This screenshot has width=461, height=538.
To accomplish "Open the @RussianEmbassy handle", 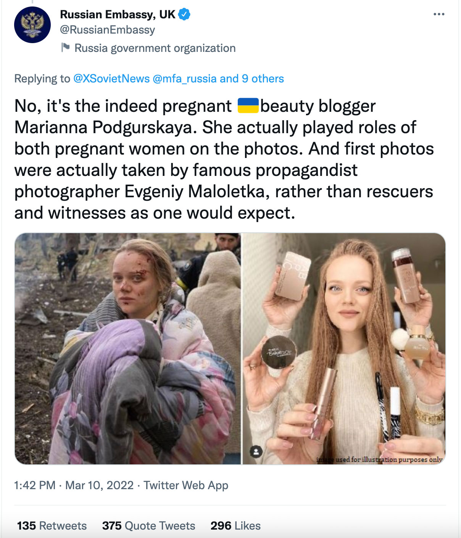I will click(108, 30).
